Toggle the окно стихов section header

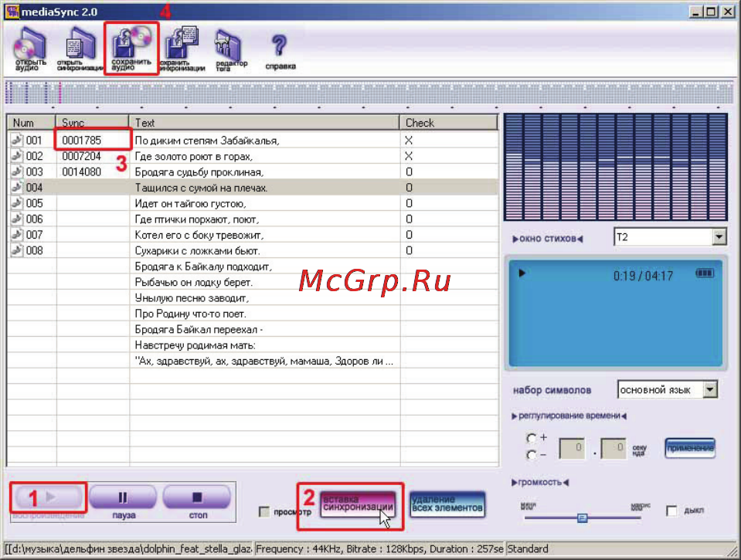548,239
